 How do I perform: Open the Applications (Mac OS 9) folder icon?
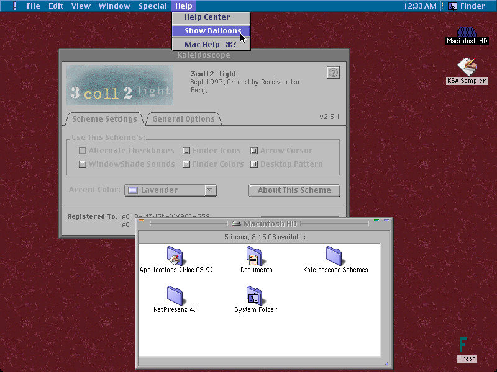pyautogui.click(x=175, y=256)
